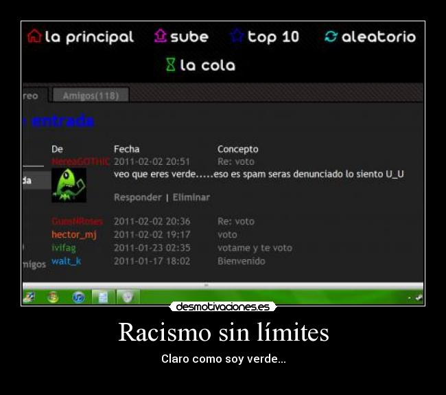Click the leftmost taskbar icon
Viewport: 446px width, 395px height.
click(29, 297)
